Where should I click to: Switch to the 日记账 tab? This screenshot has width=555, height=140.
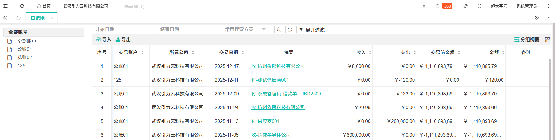37,18
